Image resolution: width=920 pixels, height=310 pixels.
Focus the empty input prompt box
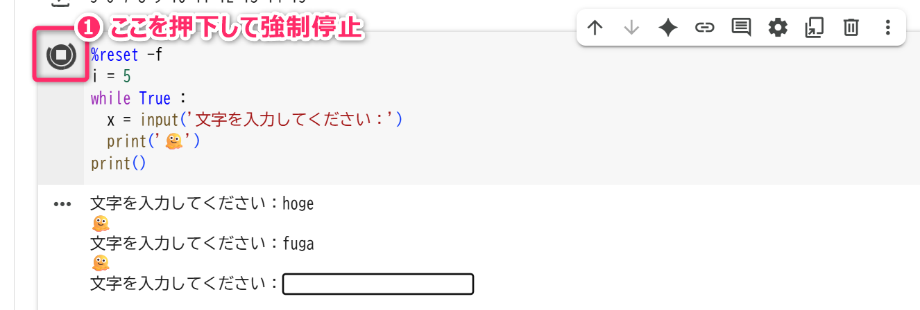pyautogui.click(x=378, y=284)
